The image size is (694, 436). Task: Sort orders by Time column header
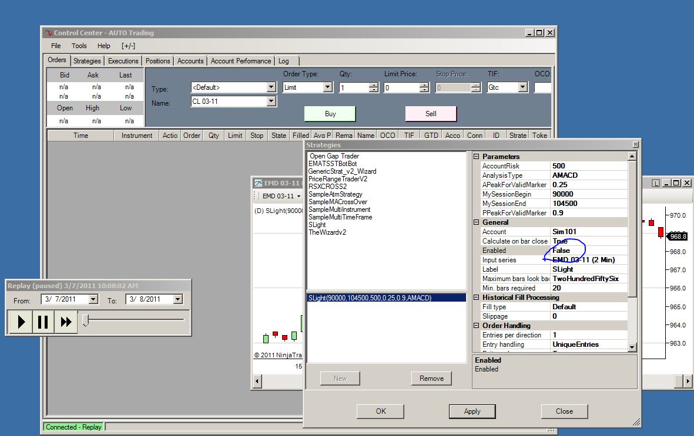click(81, 136)
